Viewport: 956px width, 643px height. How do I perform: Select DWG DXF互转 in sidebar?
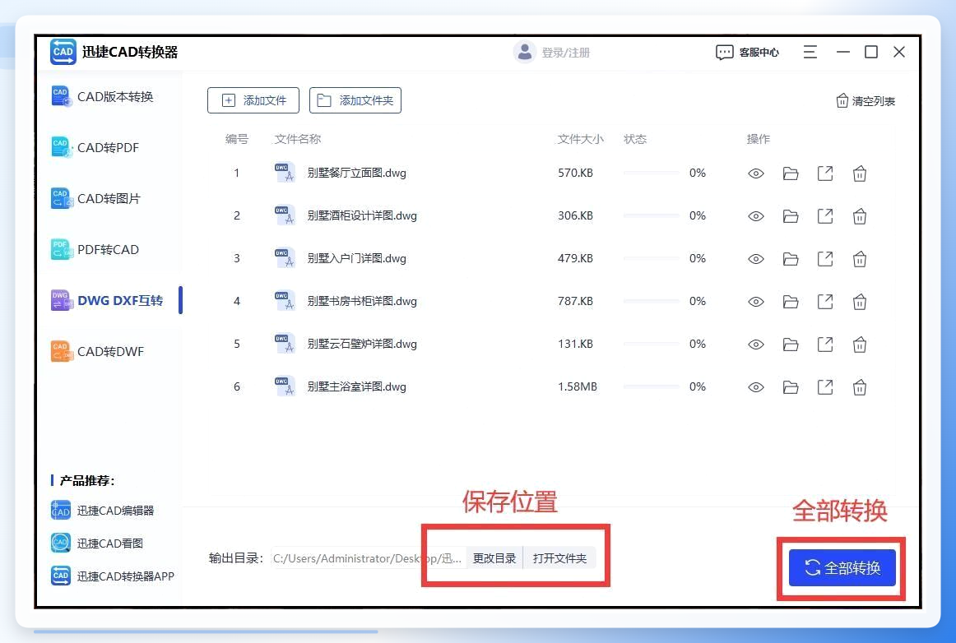click(x=107, y=300)
